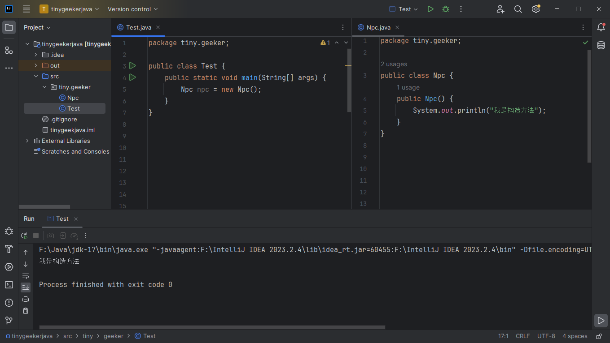
Task: Close the Npc.java tab
Action: click(397, 27)
